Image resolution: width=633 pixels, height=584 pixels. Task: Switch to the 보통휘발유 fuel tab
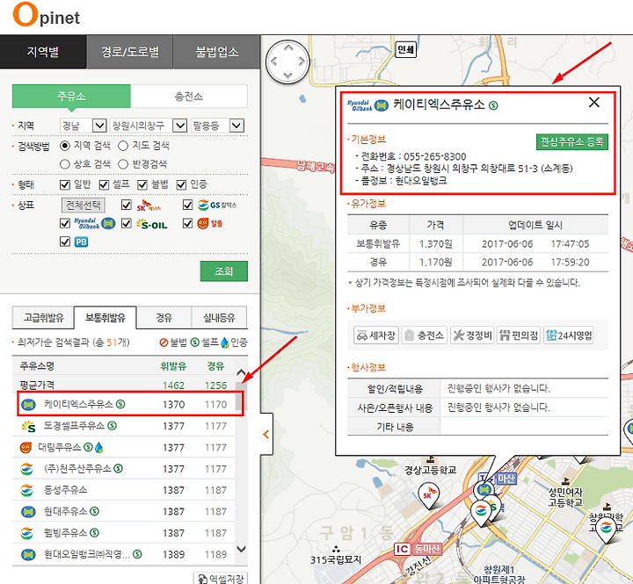coord(105,318)
